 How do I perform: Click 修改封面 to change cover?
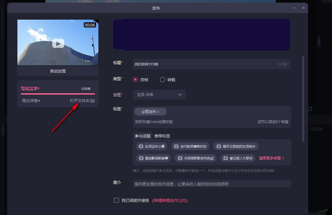click(x=58, y=71)
